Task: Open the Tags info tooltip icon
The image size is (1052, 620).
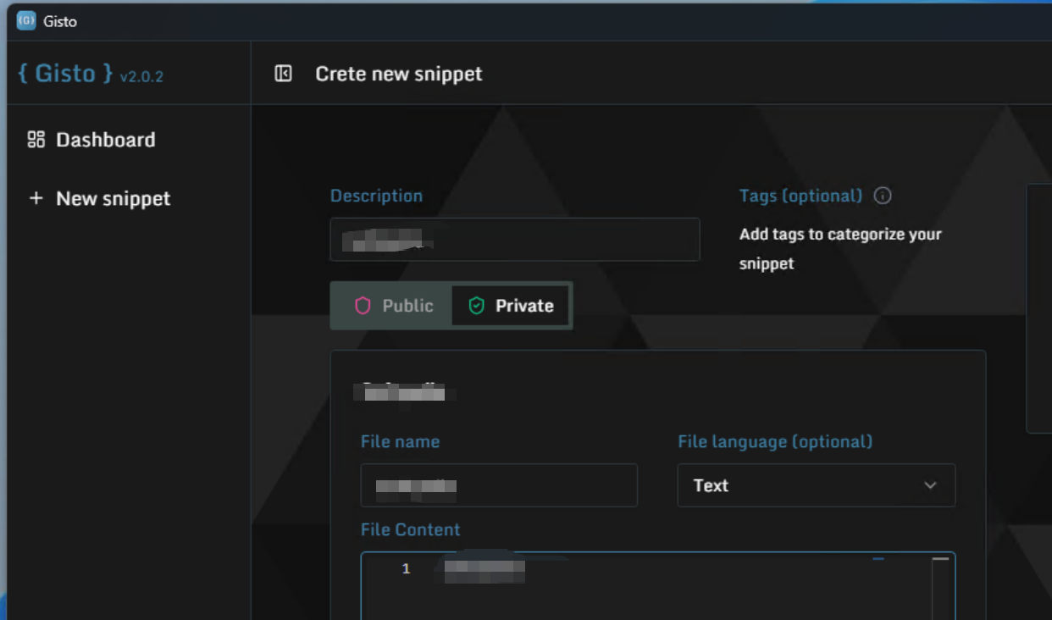Action: click(882, 196)
